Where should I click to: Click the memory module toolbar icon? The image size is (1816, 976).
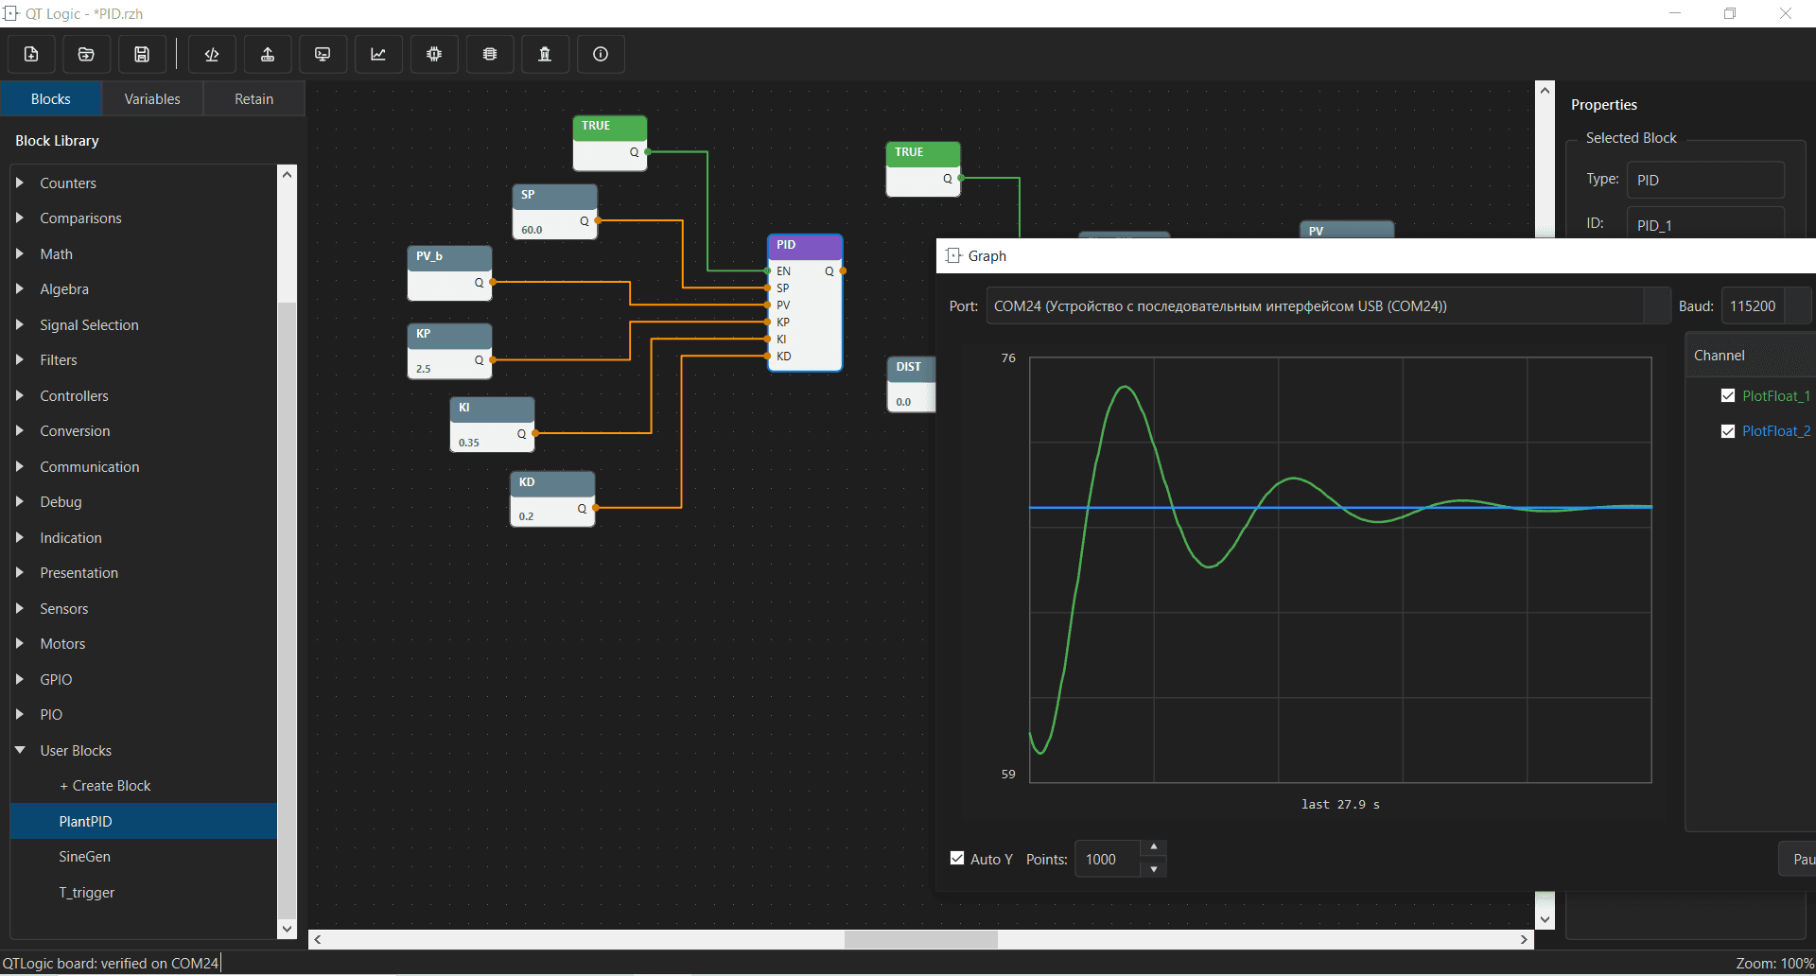coord(490,54)
